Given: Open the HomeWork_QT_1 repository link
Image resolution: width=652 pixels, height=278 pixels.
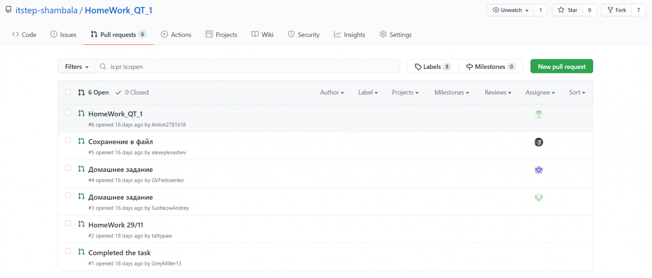Looking at the screenshot, I should [x=118, y=10].
